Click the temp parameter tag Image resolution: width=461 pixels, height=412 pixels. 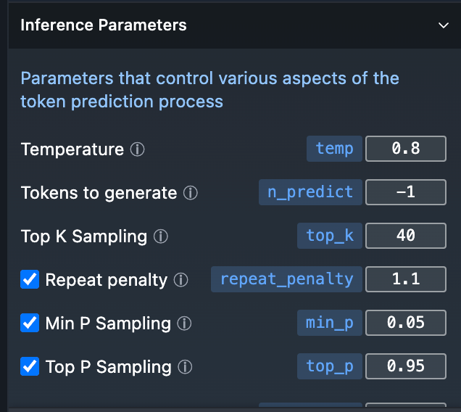tap(334, 149)
